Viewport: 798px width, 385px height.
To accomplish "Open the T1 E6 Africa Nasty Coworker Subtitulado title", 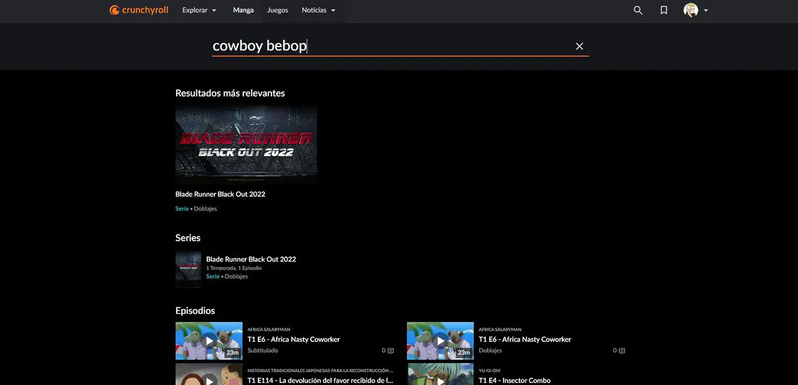I will pos(294,339).
